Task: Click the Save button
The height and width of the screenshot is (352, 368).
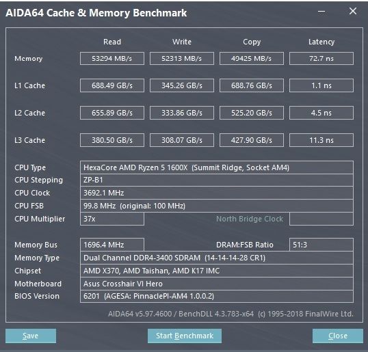Action: [x=31, y=336]
